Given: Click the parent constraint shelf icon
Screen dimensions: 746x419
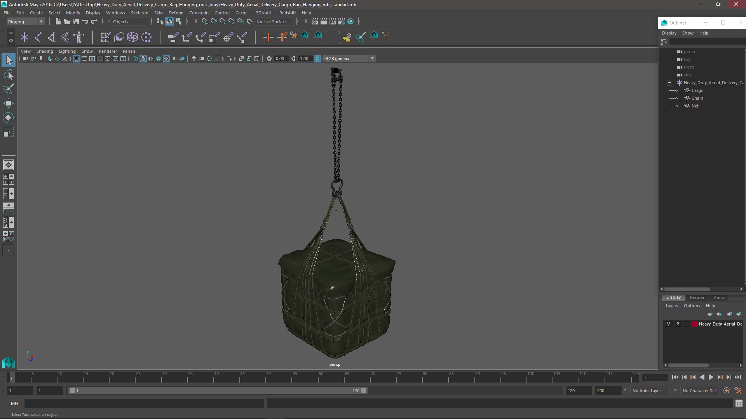Looking at the screenshot, I should pos(173,37).
